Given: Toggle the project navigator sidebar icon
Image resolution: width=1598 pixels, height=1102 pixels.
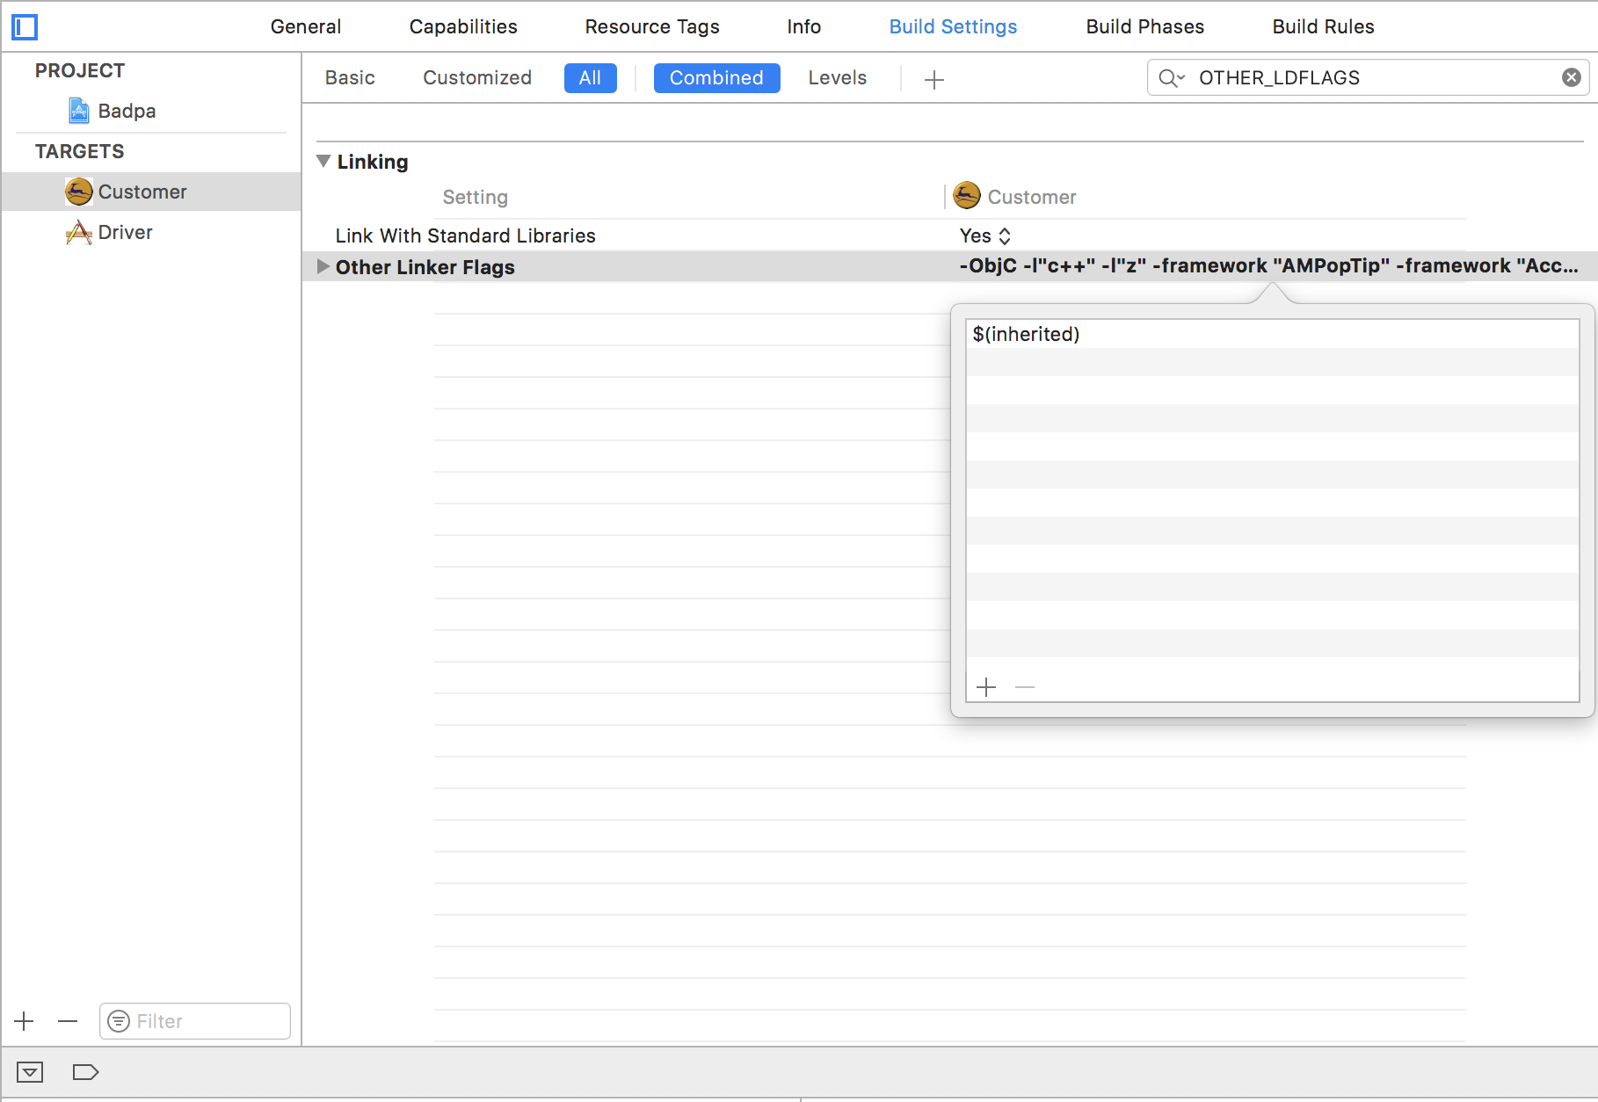Looking at the screenshot, I should click(x=25, y=27).
